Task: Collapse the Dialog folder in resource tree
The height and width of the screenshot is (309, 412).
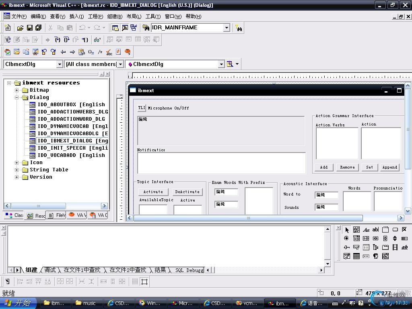Action: click(17, 97)
